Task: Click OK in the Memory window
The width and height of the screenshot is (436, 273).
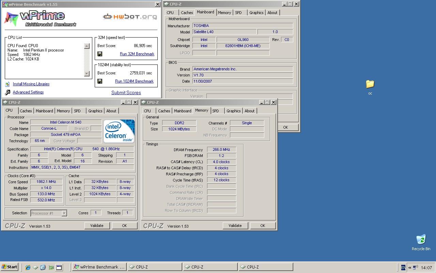Action: (x=263, y=226)
